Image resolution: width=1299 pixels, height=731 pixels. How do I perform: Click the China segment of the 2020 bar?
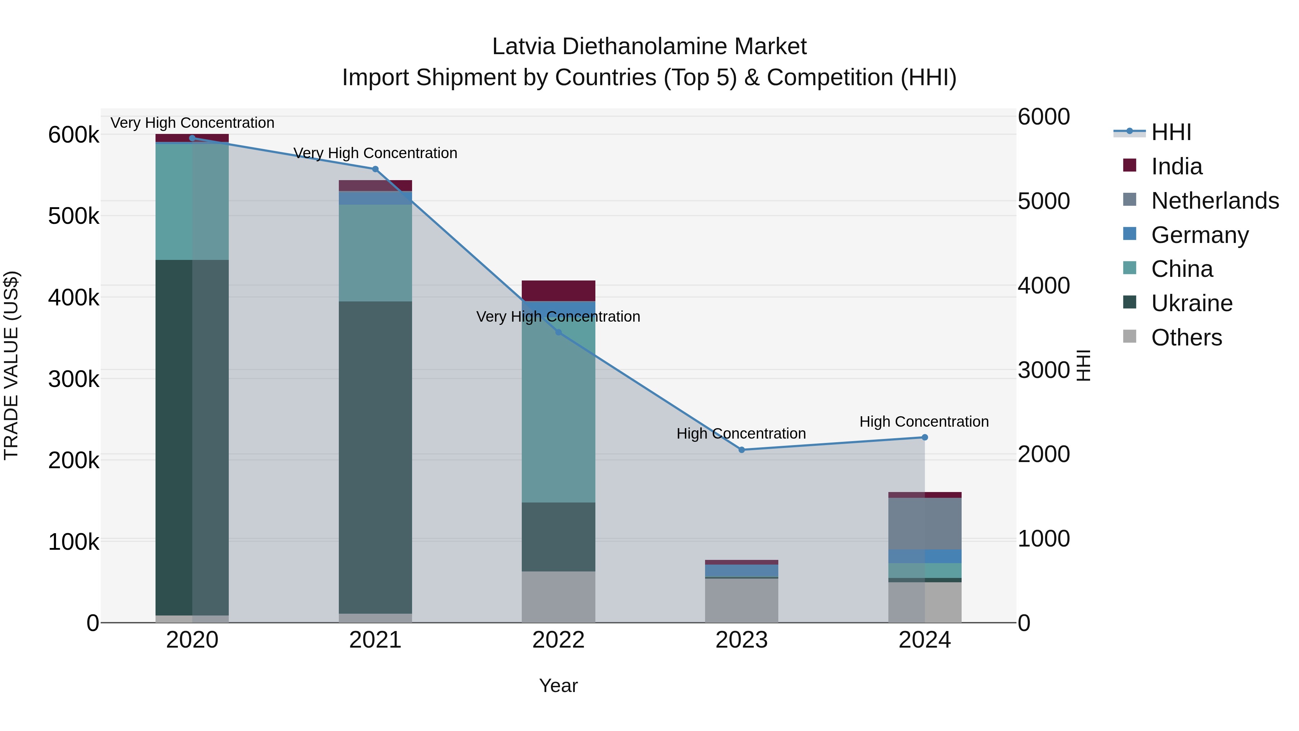(192, 202)
